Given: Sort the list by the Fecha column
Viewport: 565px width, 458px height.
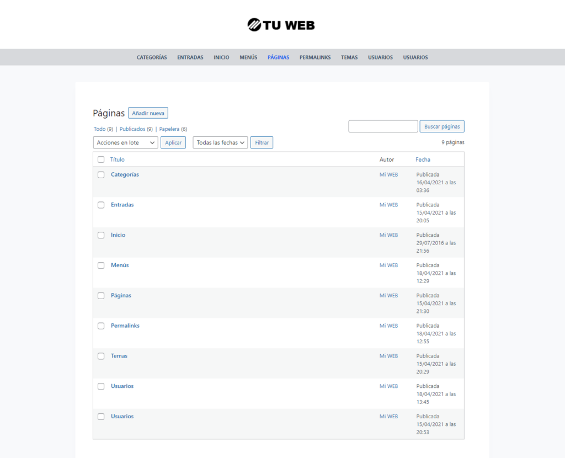Looking at the screenshot, I should coord(423,159).
